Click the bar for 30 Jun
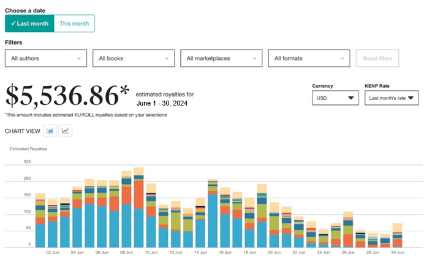The width and height of the screenshot is (424, 262). [397, 236]
